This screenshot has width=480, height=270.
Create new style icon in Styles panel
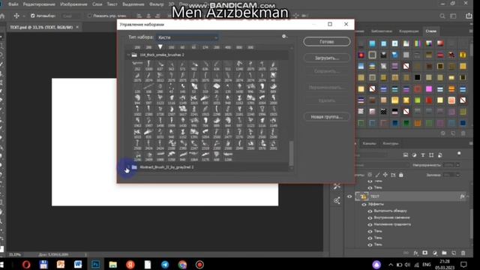[453, 133]
